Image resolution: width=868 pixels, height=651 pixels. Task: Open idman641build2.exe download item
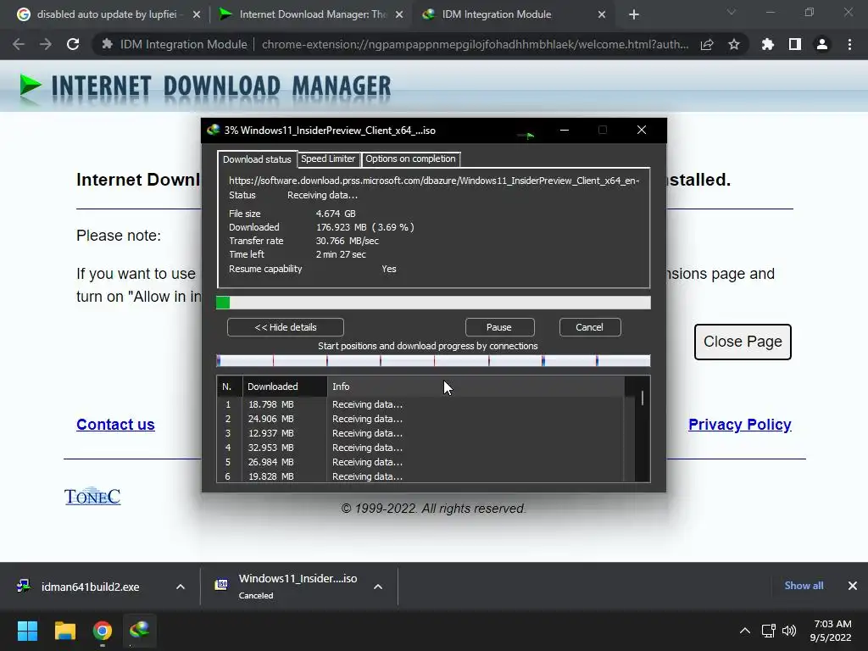[x=88, y=587]
